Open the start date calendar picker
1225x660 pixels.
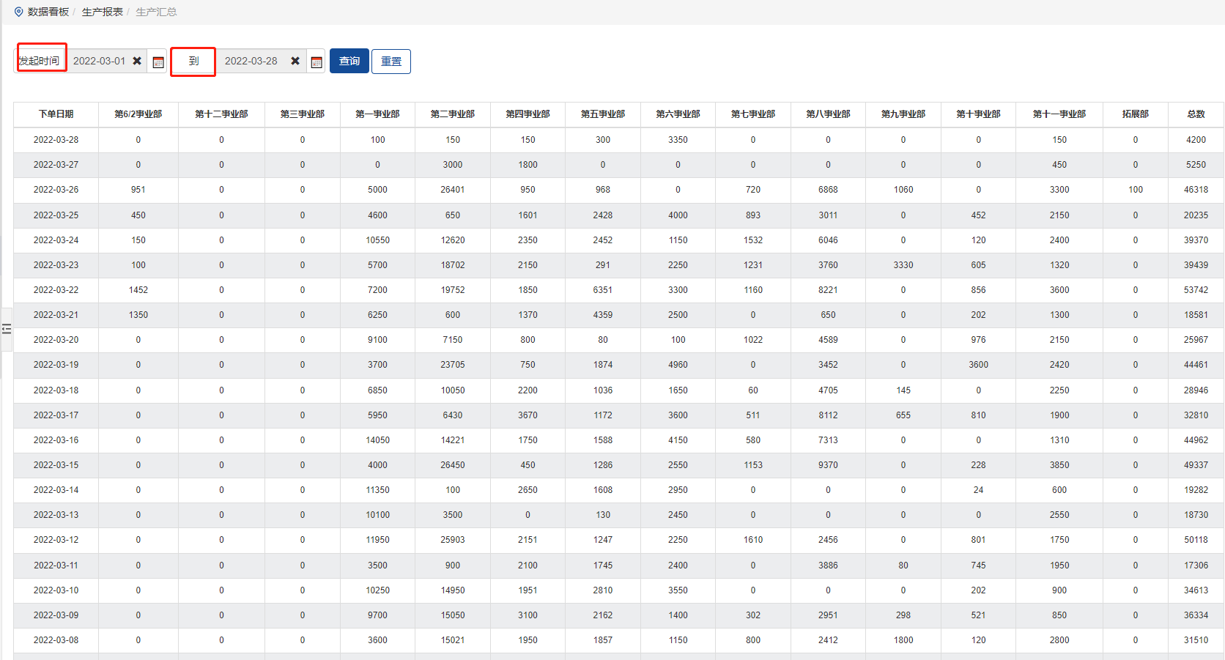click(158, 62)
